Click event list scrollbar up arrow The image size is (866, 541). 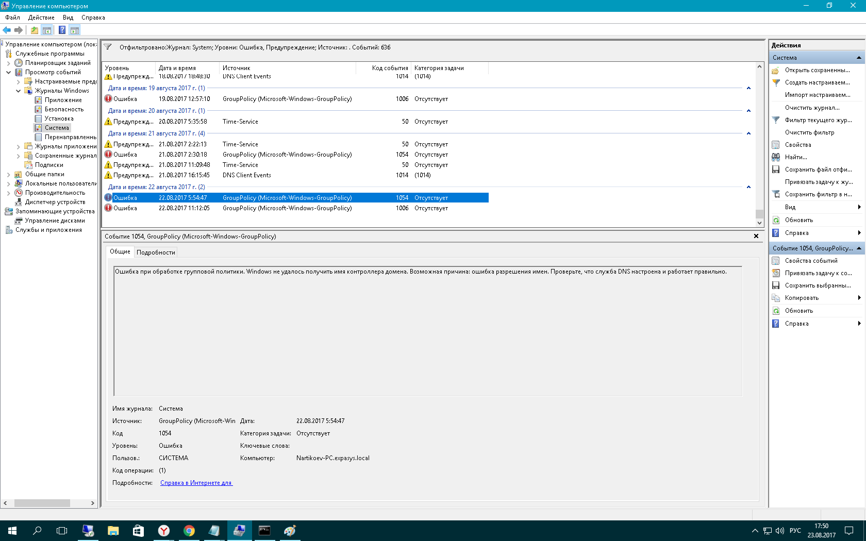759,67
